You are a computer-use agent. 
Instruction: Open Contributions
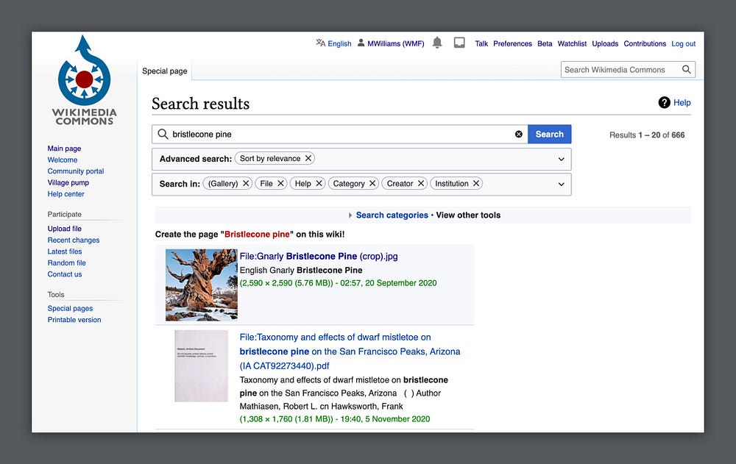click(x=645, y=43)
